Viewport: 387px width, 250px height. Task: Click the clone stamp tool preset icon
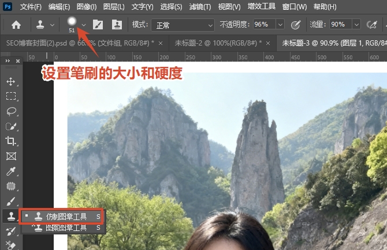[x=40, y=25]
